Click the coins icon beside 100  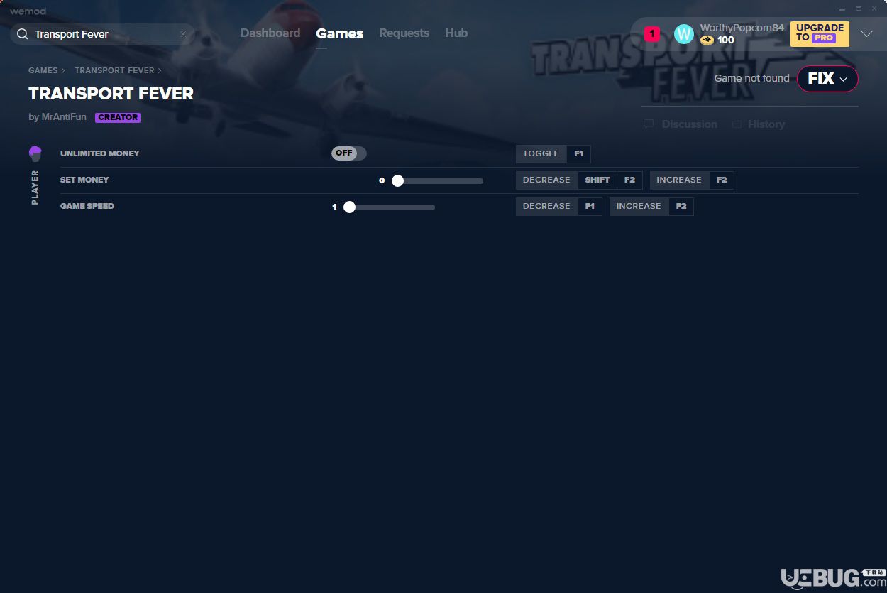(x=707, y=40)
